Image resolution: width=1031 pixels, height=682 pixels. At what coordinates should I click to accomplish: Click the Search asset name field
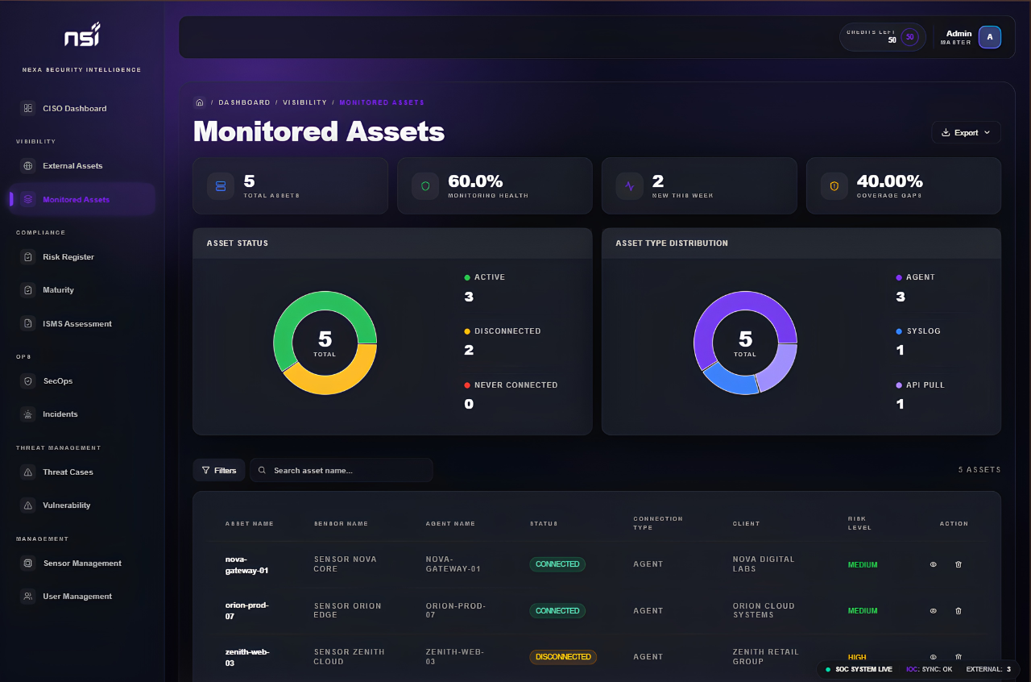click(x=342, y=470)
